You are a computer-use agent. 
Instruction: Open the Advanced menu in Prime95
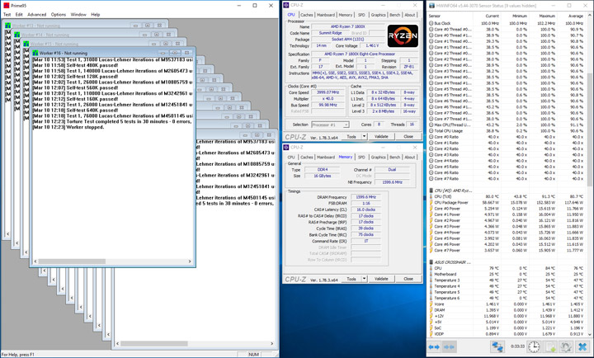[x=36, y=14]
